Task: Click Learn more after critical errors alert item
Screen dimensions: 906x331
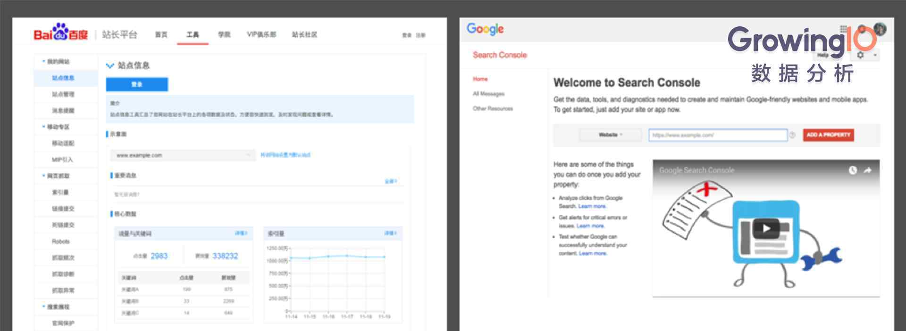Action: pos(590,226)
